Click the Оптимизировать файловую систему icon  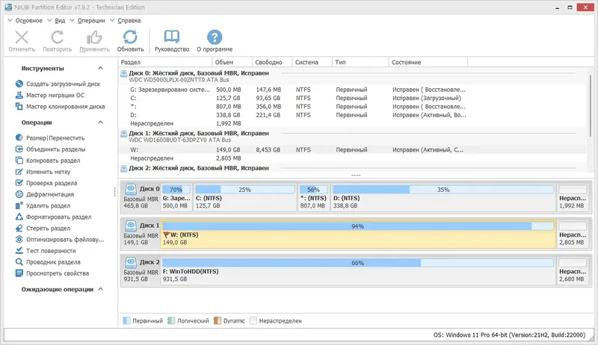(19, 240)
